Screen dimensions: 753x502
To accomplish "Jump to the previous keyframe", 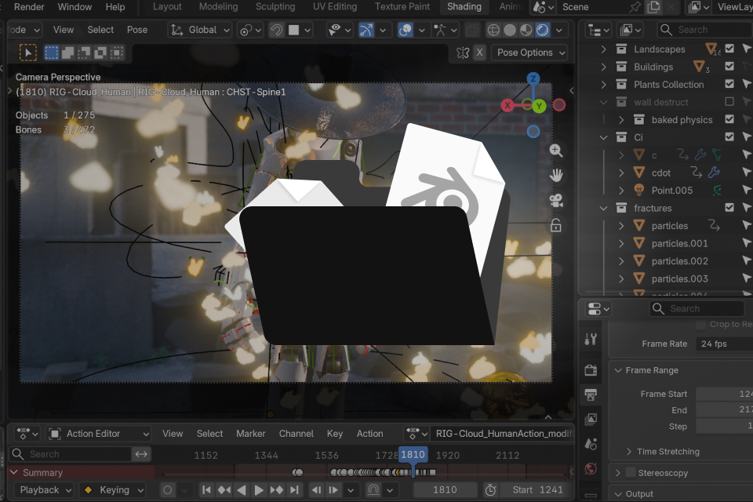I will (x=224, y=490).
